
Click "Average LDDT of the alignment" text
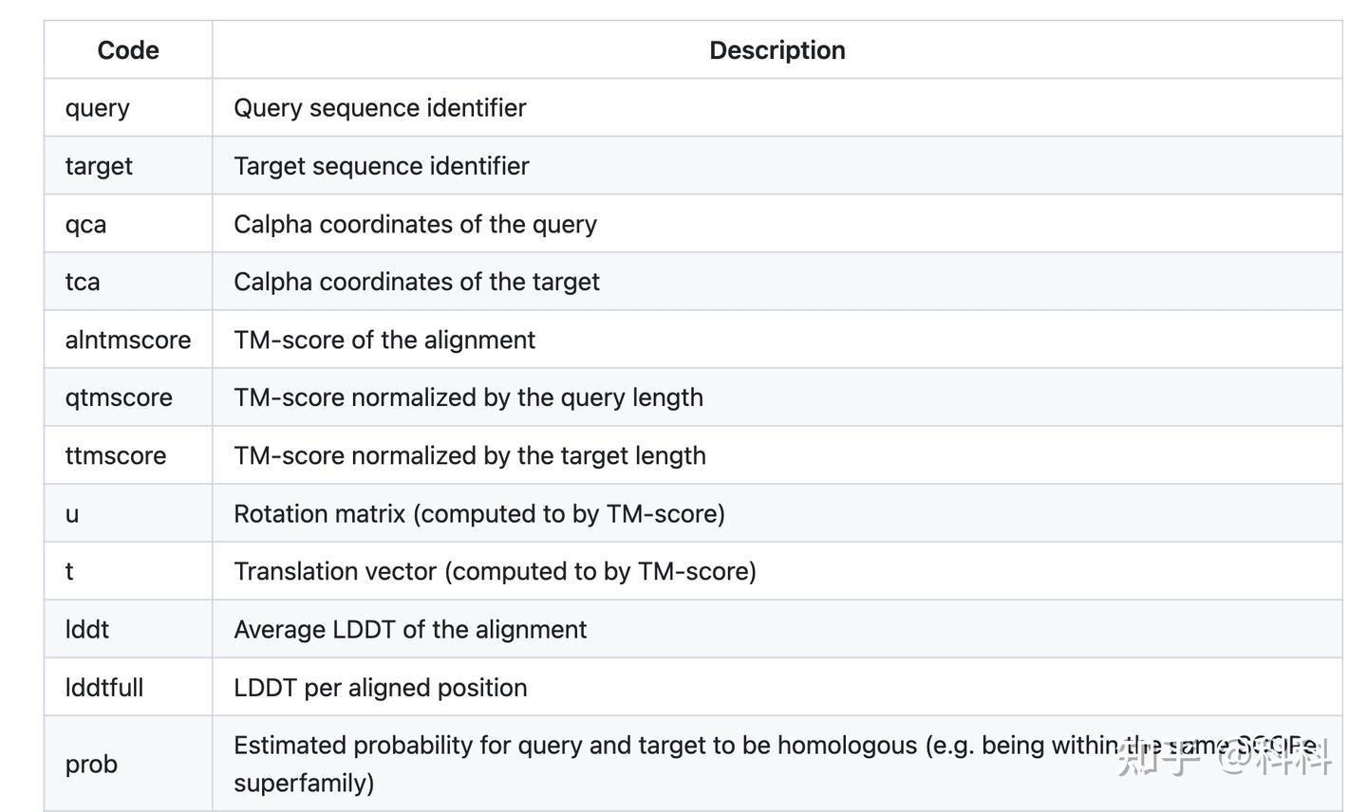pos(410,630)
